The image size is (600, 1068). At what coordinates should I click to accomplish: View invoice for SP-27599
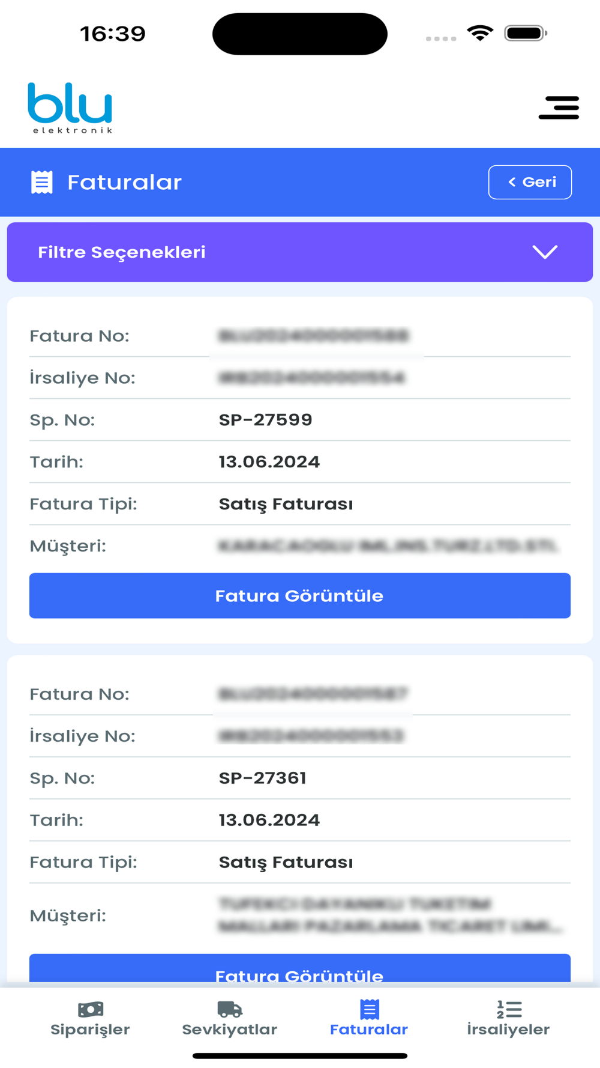pos(300,595)
